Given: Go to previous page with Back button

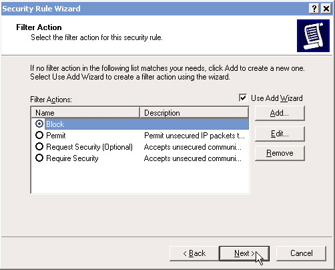Looking at the screenshot, I should point(194,253).
